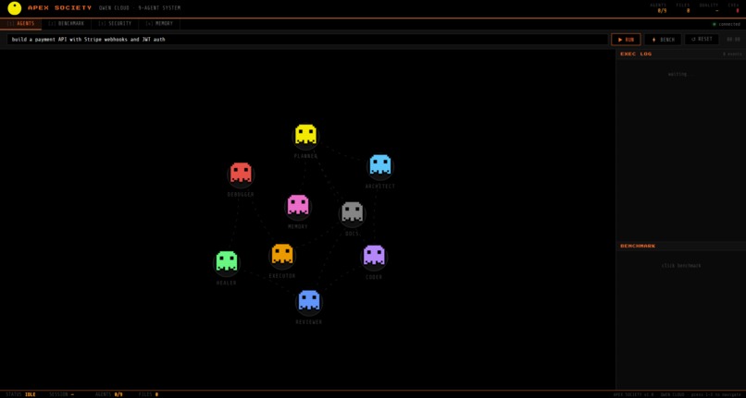Click the APEX SOCIETY title text
746x398 pixels.
click(x=59, y=8)
